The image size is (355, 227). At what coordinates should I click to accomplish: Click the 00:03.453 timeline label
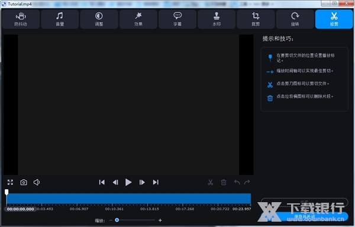(45, 209)
